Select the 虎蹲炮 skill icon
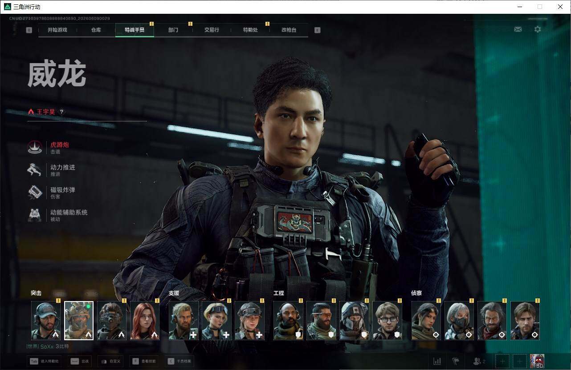Screen dimensions: 571x370 [35, 148]
